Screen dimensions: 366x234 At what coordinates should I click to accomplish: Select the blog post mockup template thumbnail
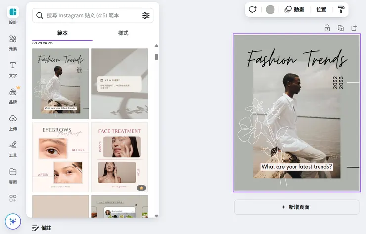click(120, 207)
